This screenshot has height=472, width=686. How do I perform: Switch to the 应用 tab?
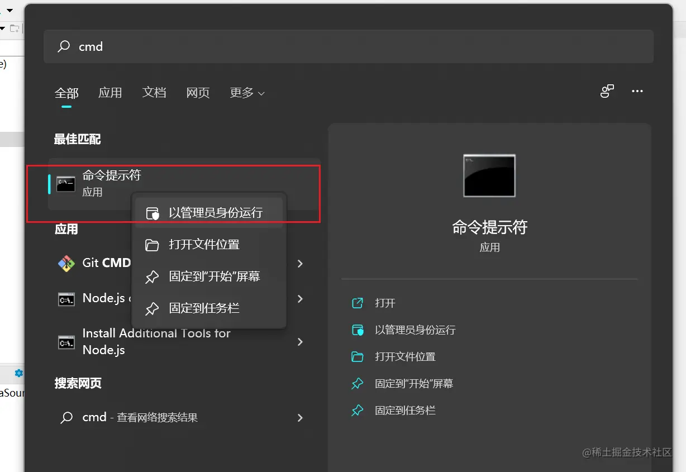[x=110, y=93]
